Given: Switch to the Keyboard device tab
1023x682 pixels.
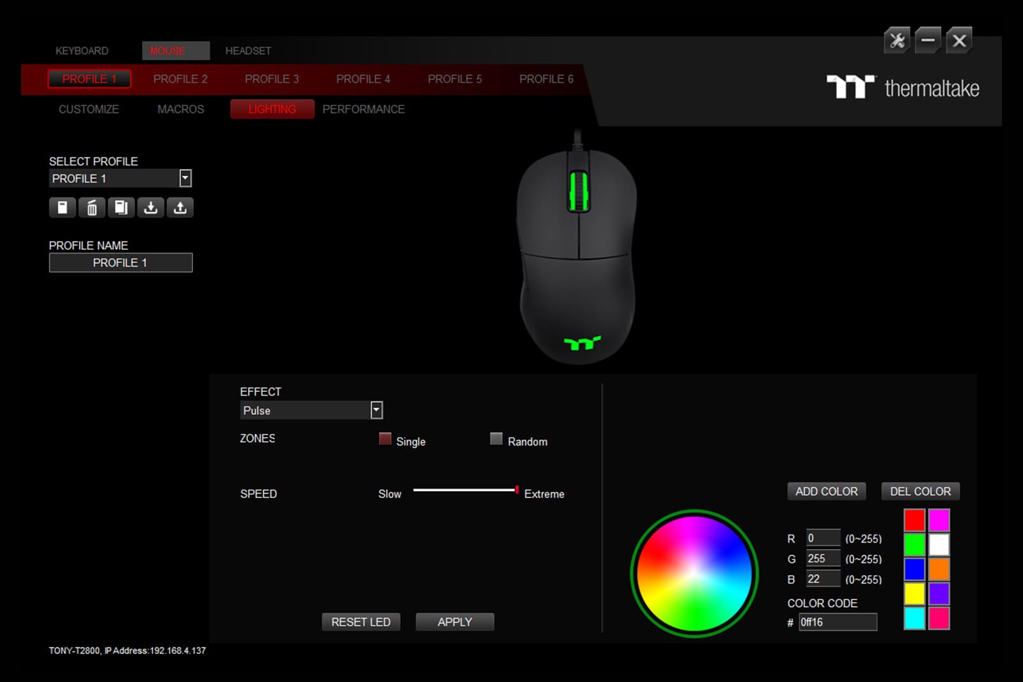Looking at the screenshot, I should point(82,50).
